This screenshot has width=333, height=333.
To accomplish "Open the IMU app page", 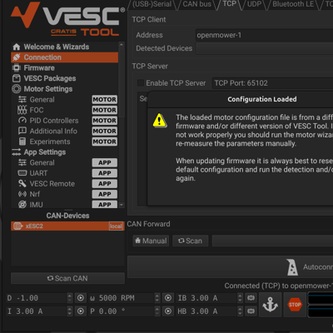I will point(64,204).
